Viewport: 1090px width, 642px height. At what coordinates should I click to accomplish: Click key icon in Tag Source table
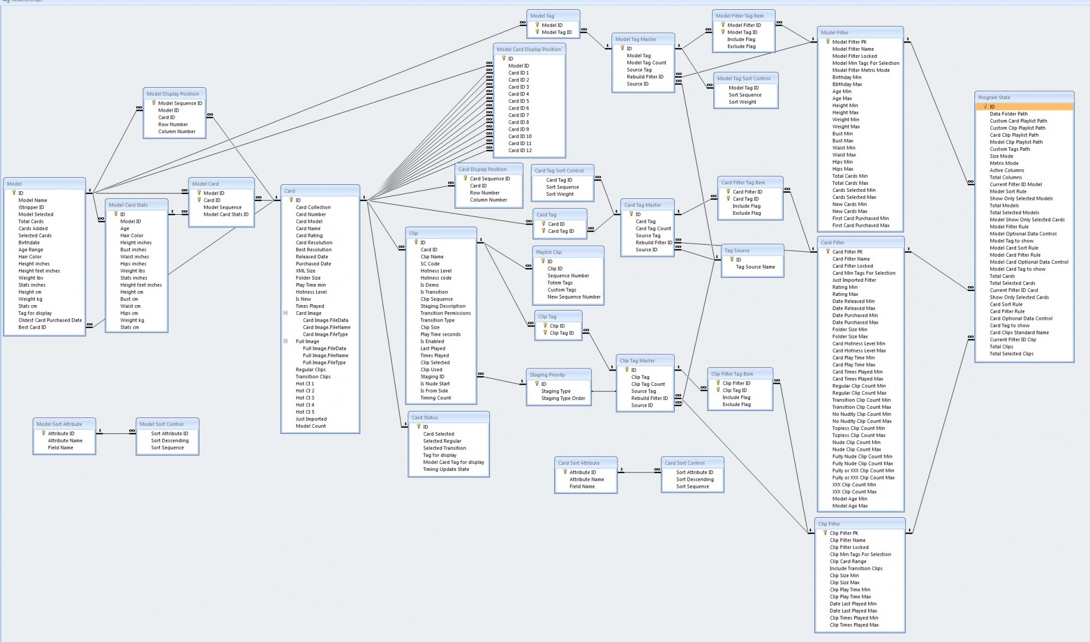point(731,259)
